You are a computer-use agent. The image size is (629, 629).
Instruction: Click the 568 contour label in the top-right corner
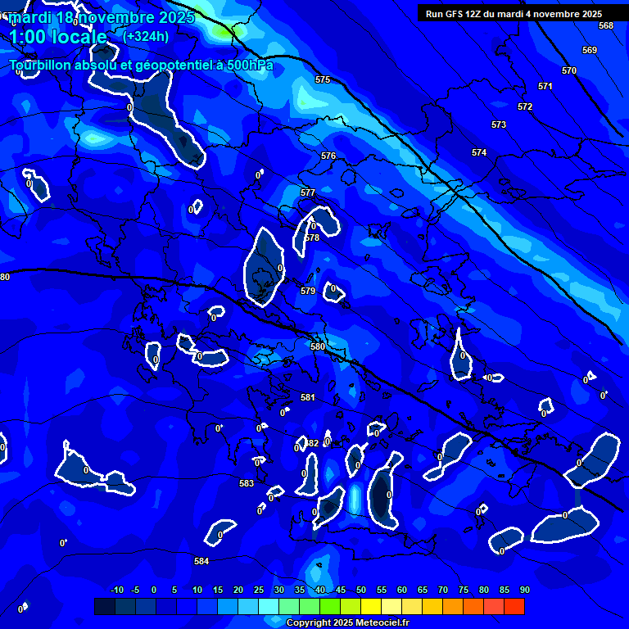(605, 26)
